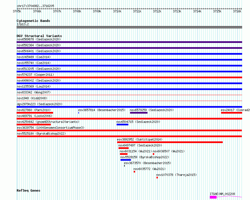Screen dimensions: 250x200
Task: Click the Cytogenetic Bands track title
Action: [x=33, y=21]
